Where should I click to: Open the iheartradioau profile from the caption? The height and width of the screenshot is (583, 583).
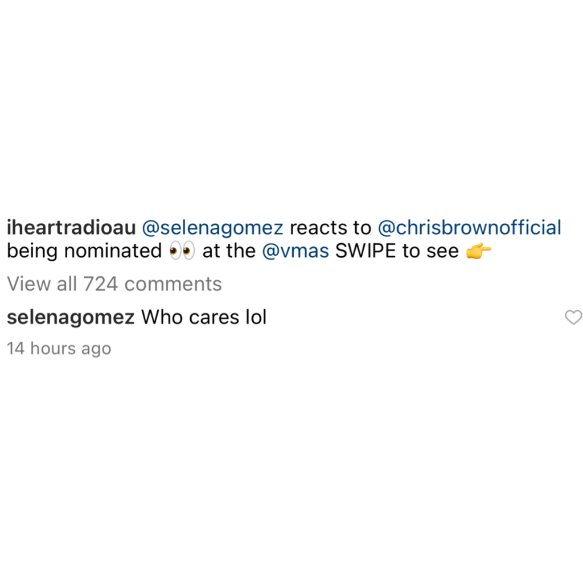click(x=71, y=228)
